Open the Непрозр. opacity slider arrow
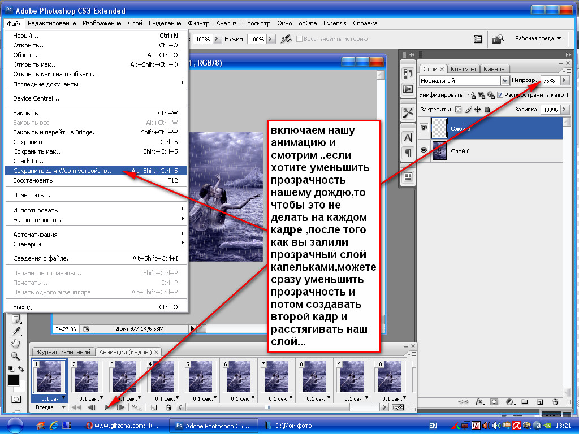Screen dimensions: 579x434 pyautogui.click(x=565, y=80)
